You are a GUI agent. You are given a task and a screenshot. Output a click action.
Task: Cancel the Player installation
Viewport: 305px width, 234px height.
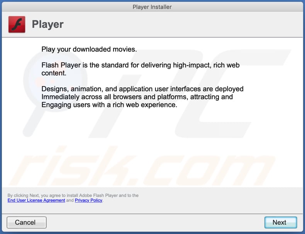[27, 222]
